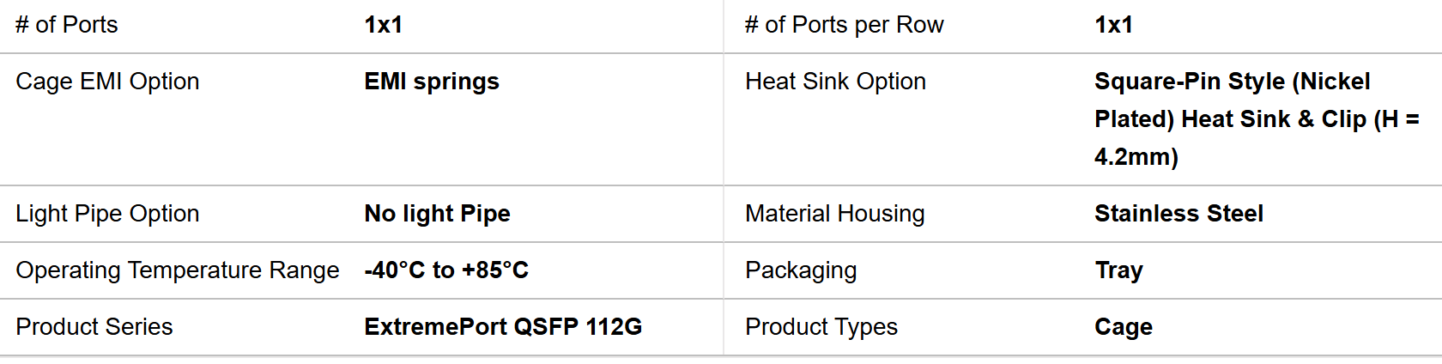Select the 'Cage' product type value
Screen dimensions: 1442x364
coord(1124,327)
